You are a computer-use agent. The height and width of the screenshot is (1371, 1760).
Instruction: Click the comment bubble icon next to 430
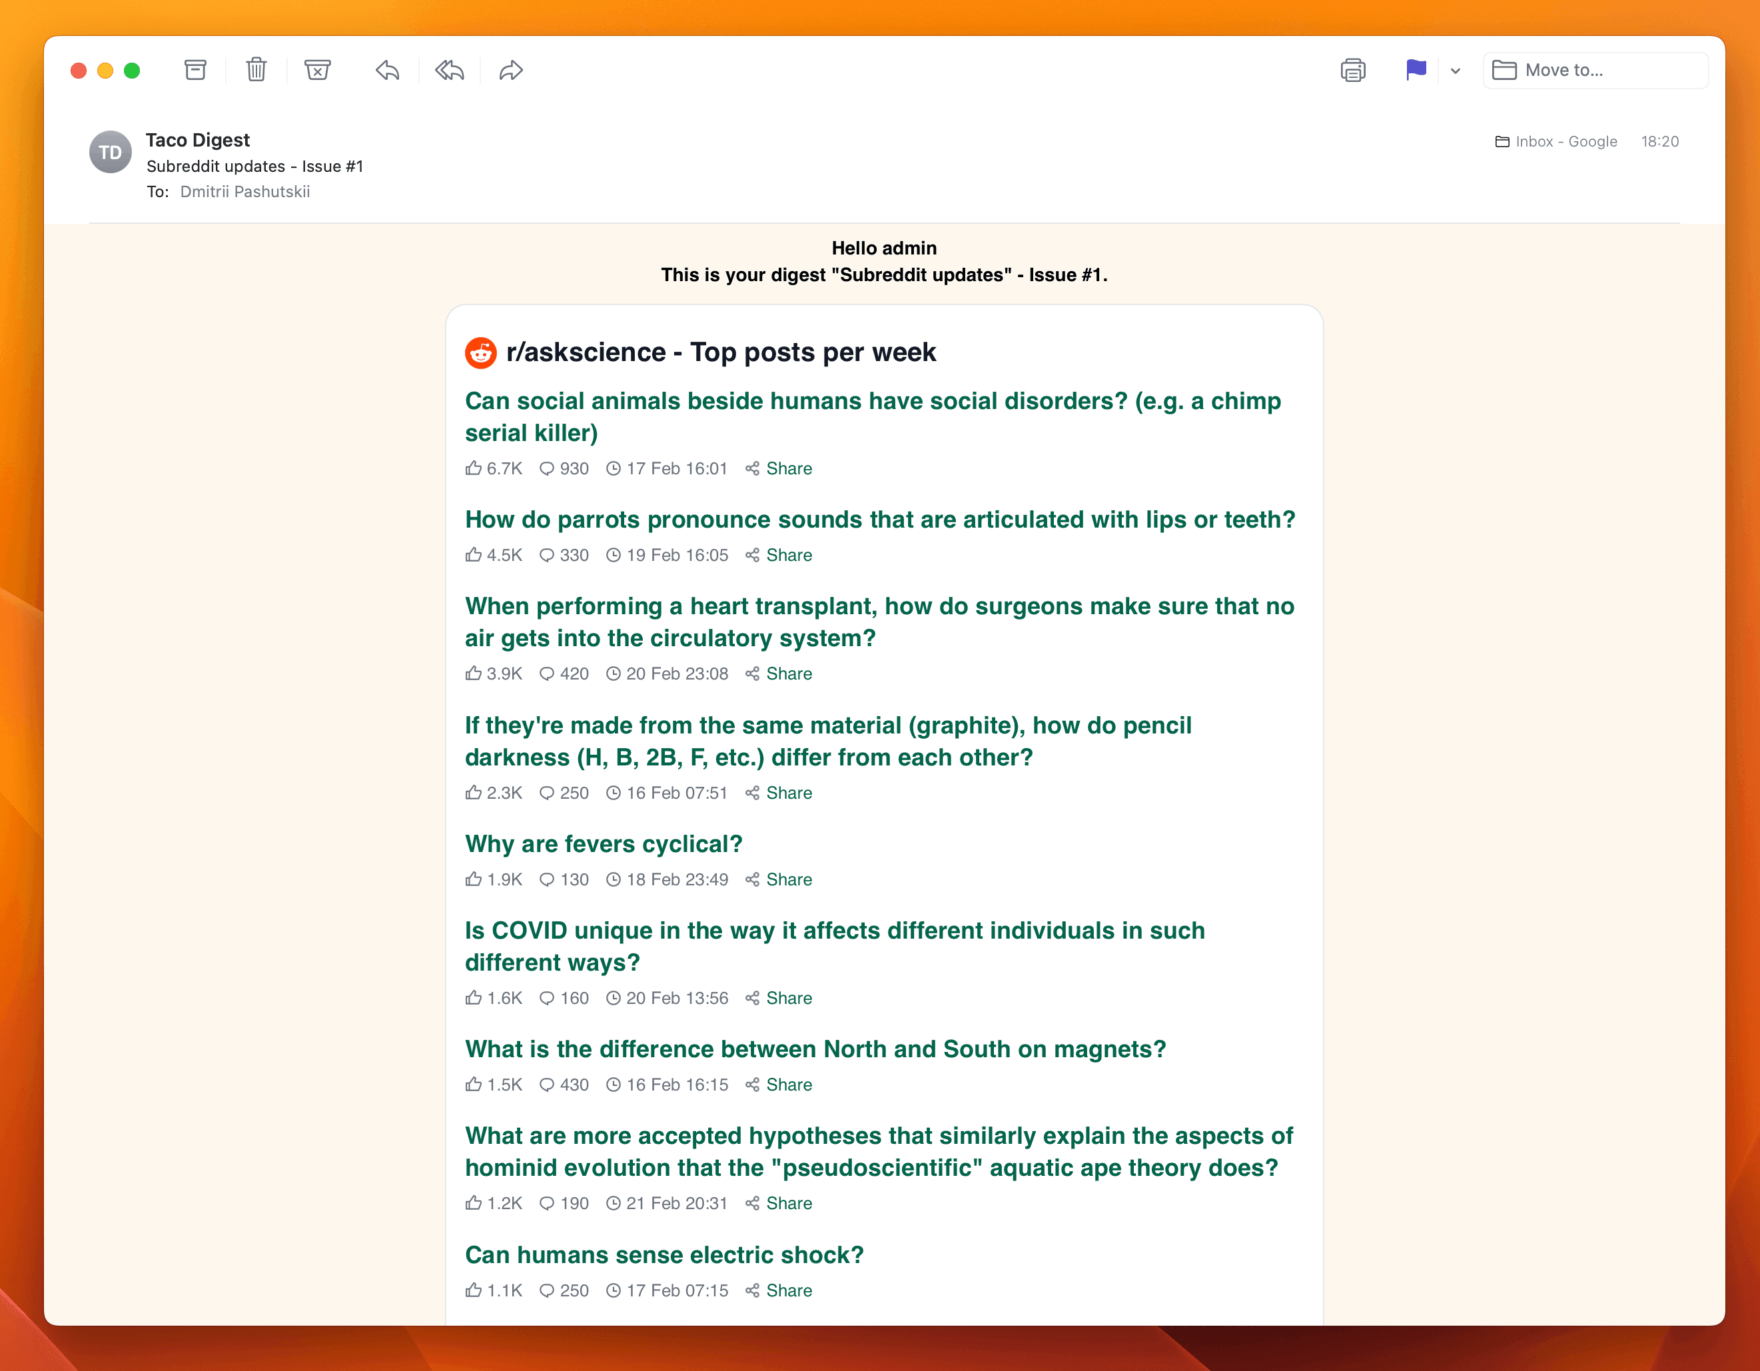[546, 1086]
